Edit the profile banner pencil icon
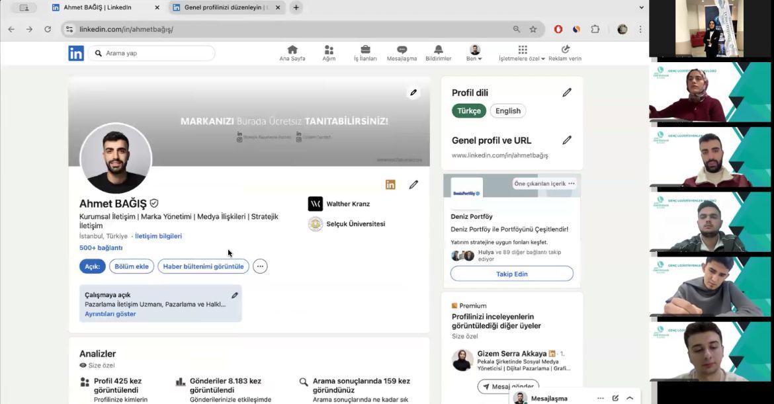 tap(413, 93)
